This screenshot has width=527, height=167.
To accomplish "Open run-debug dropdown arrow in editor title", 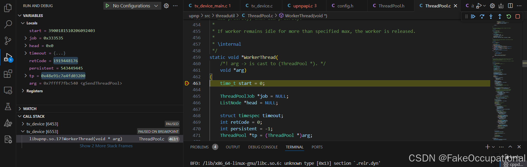I will pos(484,6).
